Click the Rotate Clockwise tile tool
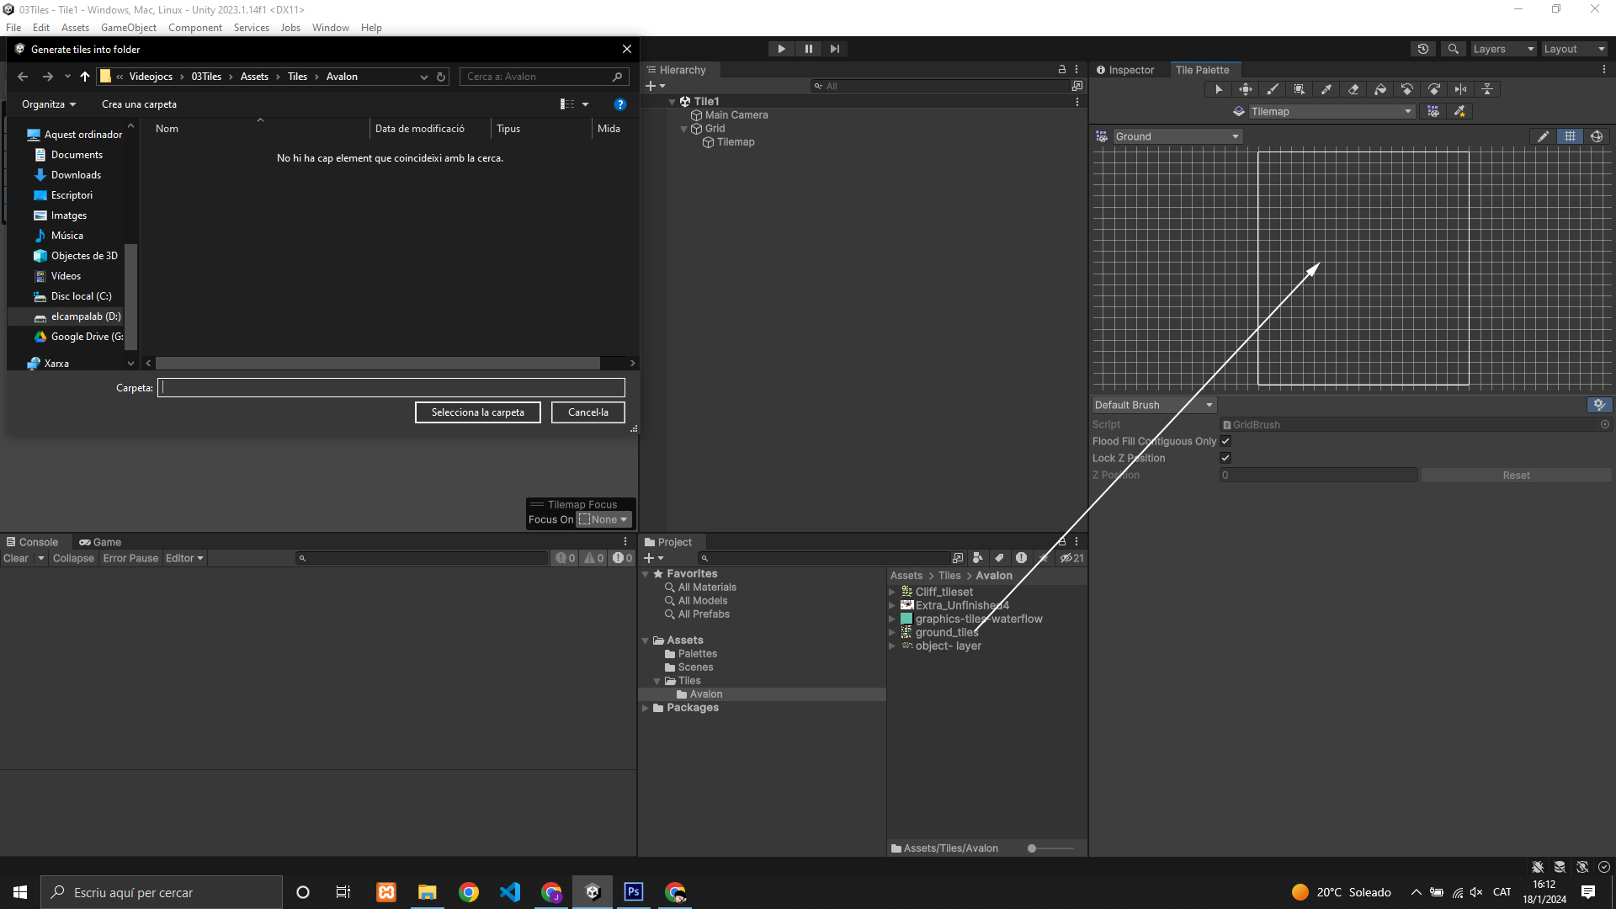Image resolution: width=1616 pixels, height=909 pixels. coord(1434,89)
